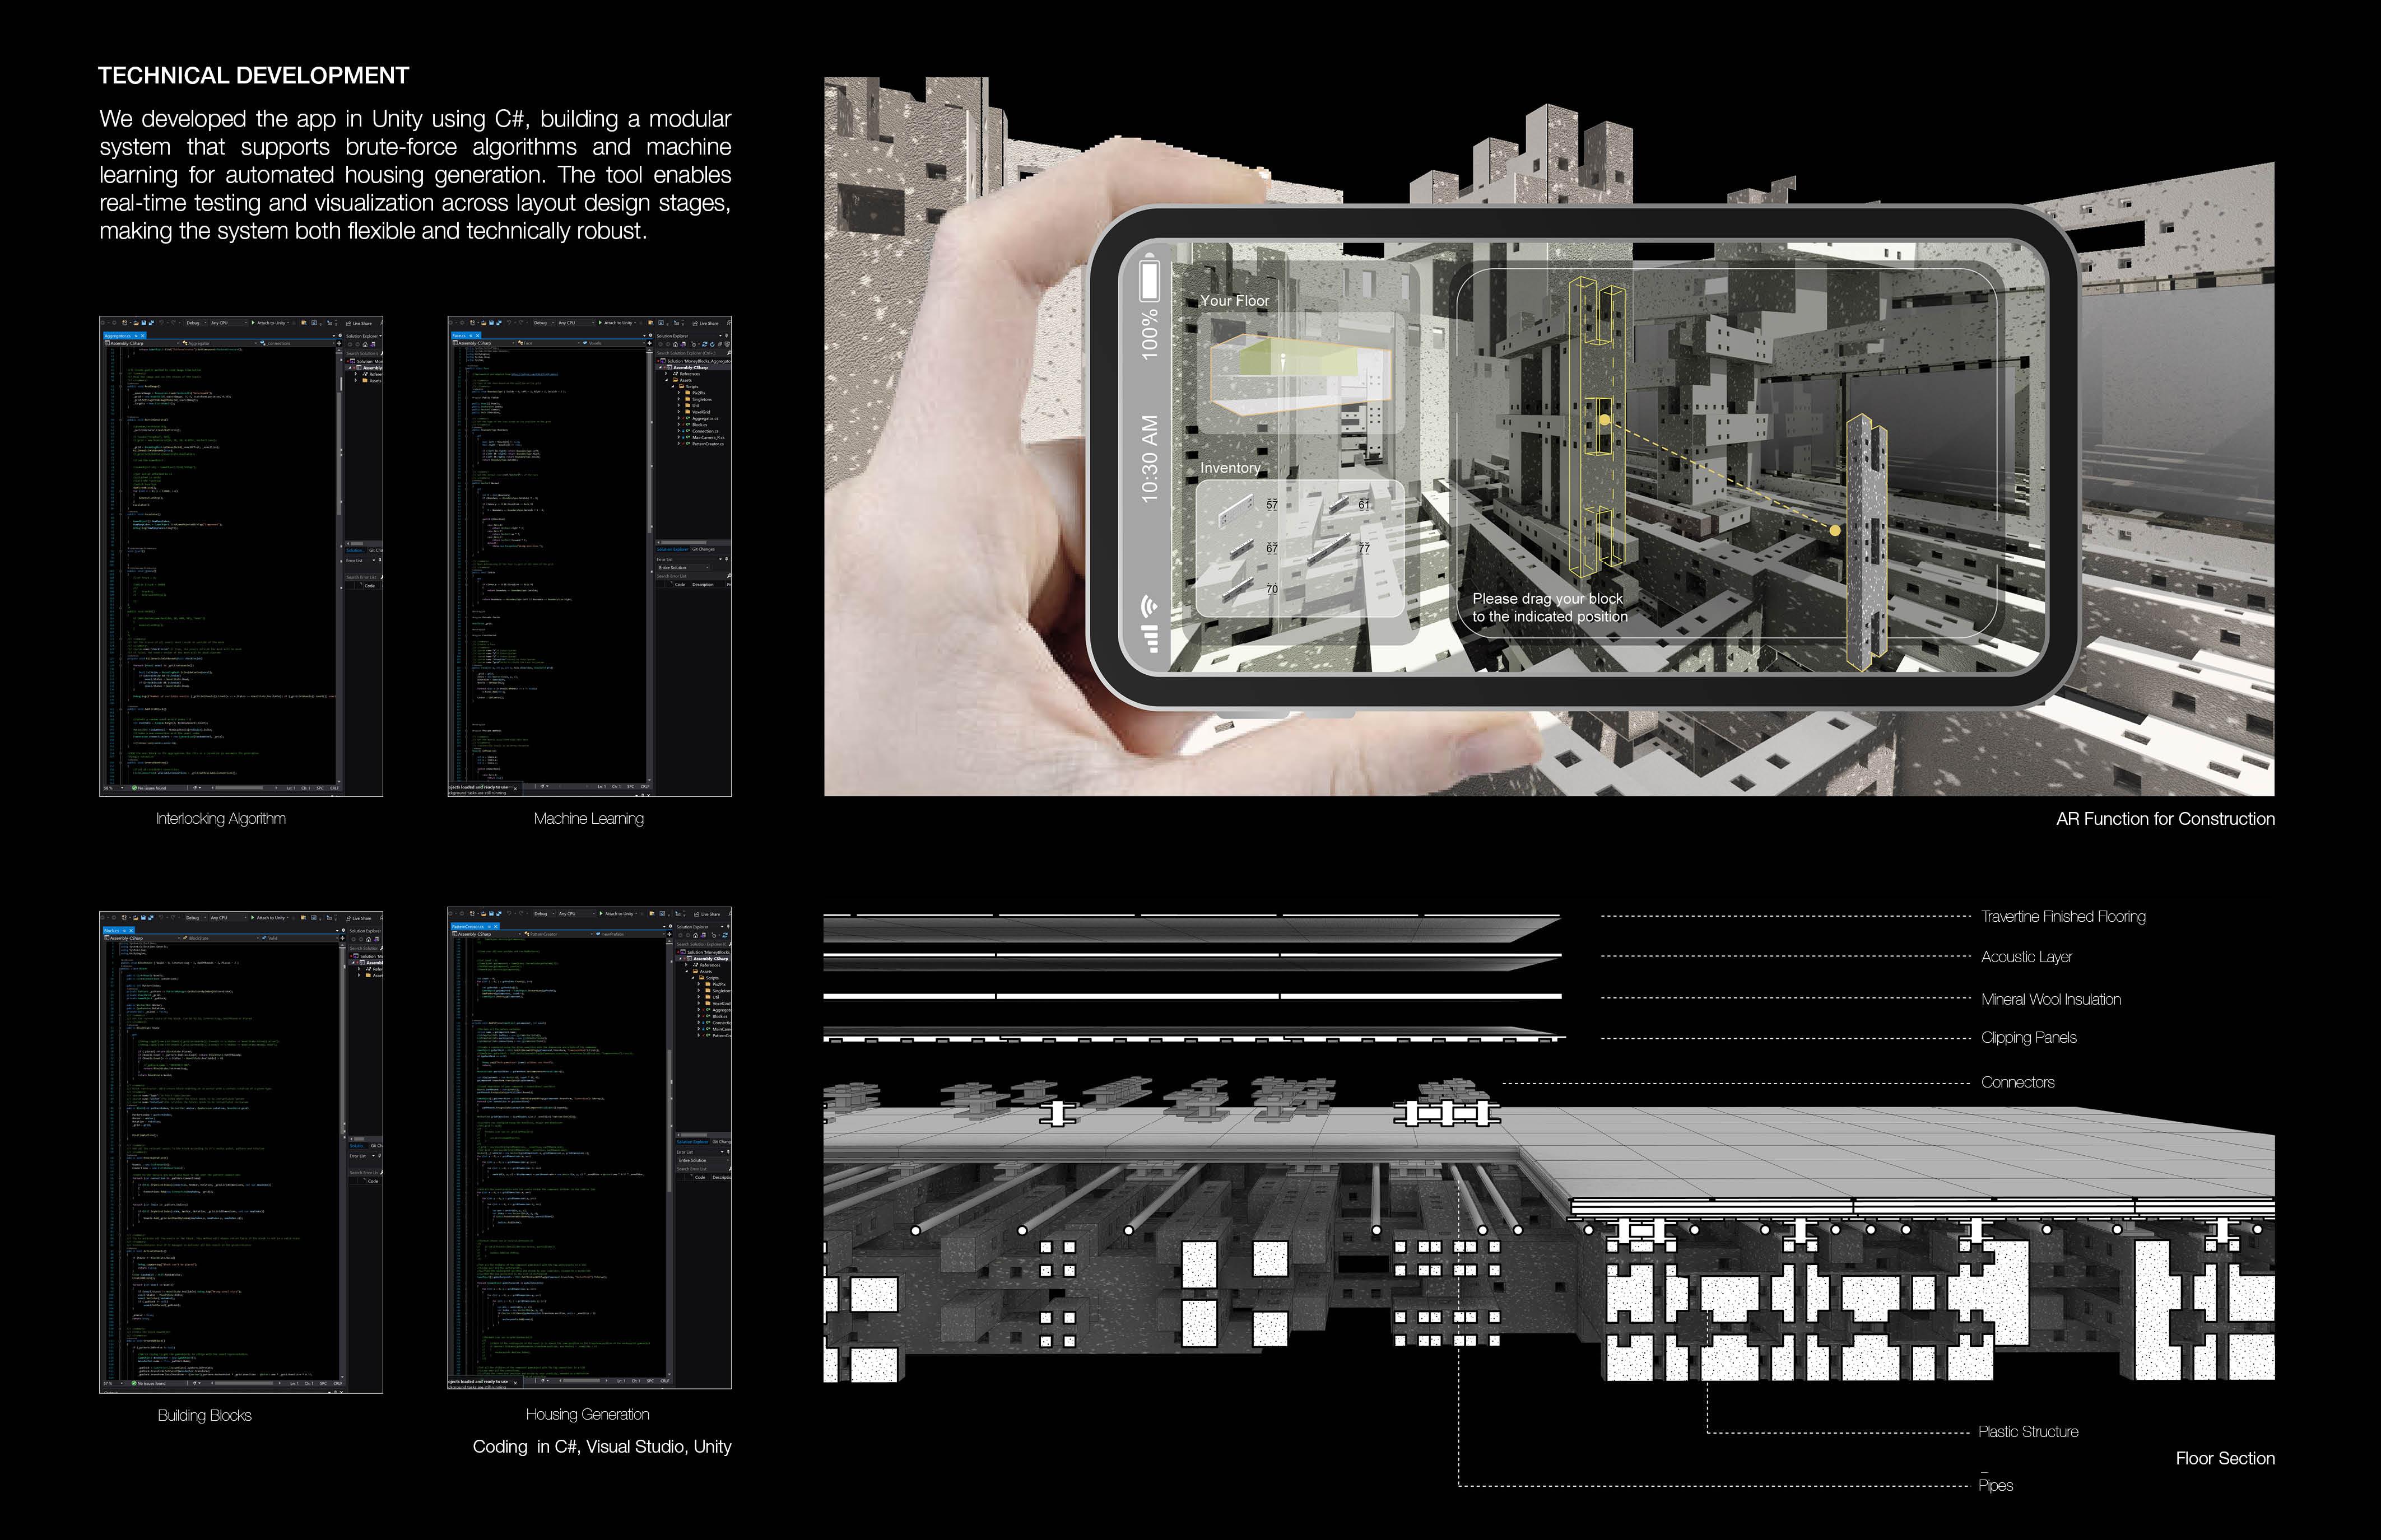Close the PatternCreator.cs editor tab
The width and height of the screenshot is (2381, 1540).
point(496,927)
